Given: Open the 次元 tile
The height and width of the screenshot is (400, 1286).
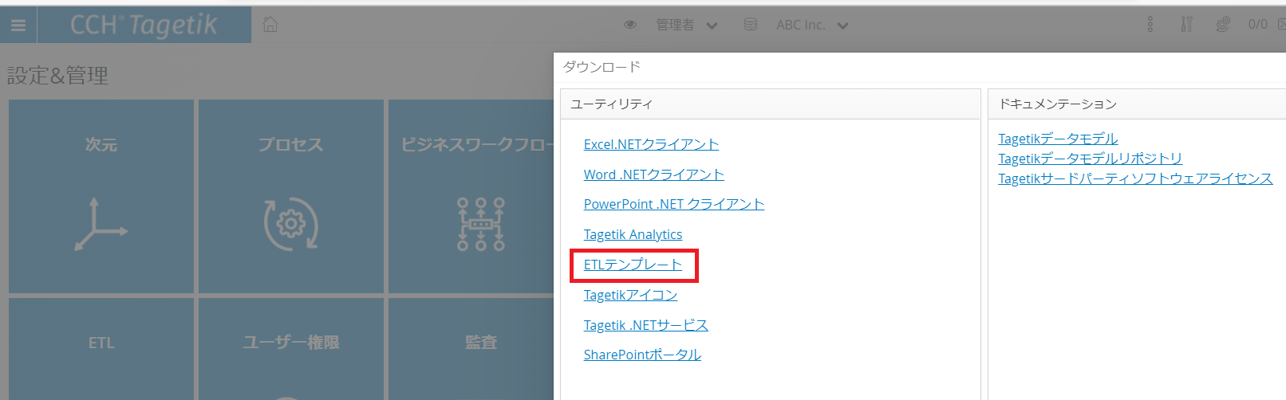Looking at the screenshot, I should coord(101,196).
